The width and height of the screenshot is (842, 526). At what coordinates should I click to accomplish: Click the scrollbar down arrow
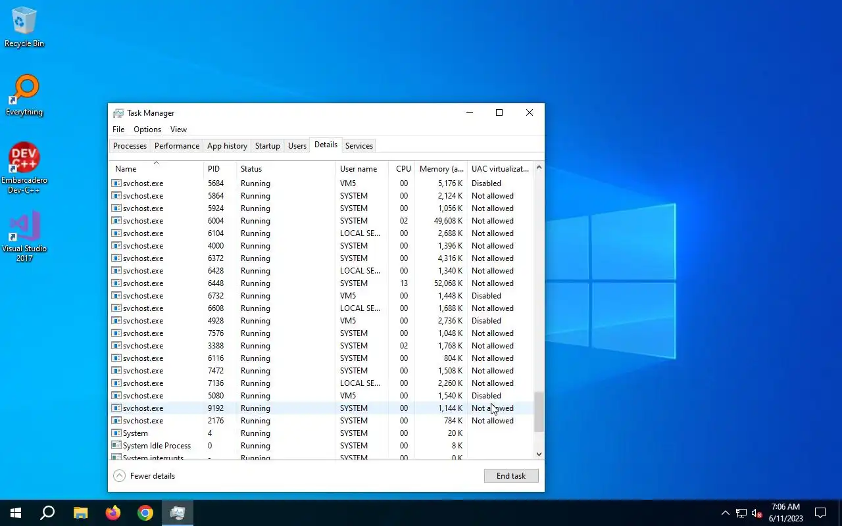[539, 454]
